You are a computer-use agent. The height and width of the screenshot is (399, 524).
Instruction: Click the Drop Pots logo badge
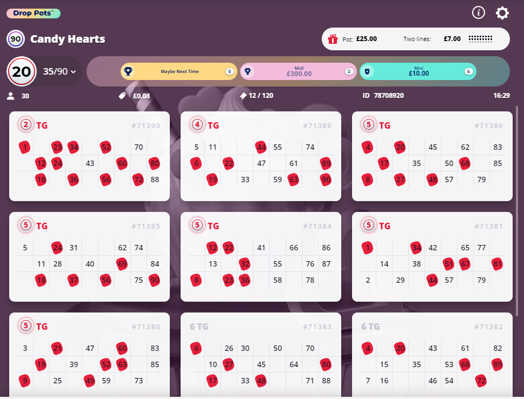[x=34, y=13]
